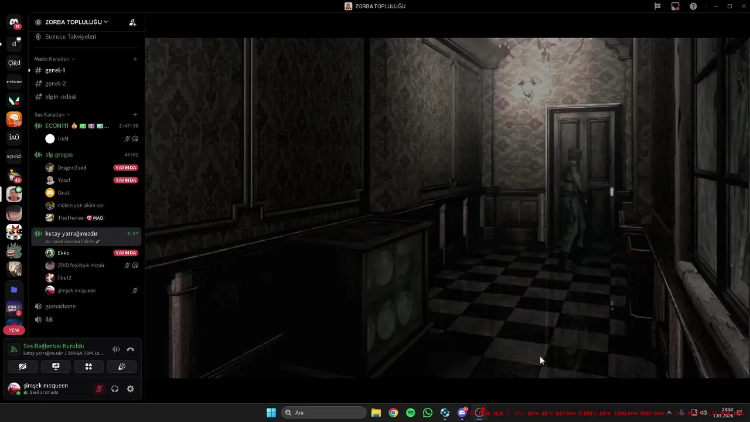Image resolution: width=750 pixels, height=422 pixels.
Task: Open user settings gear
Action: pyautogui.click(x=130, y=389)
